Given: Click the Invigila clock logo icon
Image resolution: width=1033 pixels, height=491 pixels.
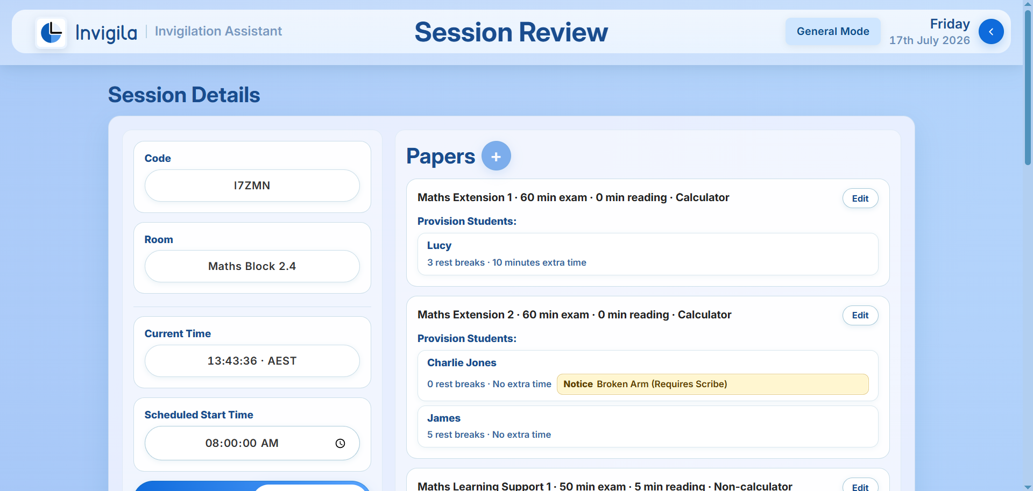Looking at the screenshot, I should tap(51, 33).
